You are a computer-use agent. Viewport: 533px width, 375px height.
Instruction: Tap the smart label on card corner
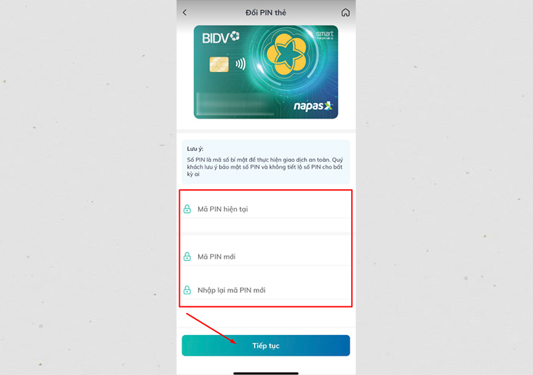324,34
